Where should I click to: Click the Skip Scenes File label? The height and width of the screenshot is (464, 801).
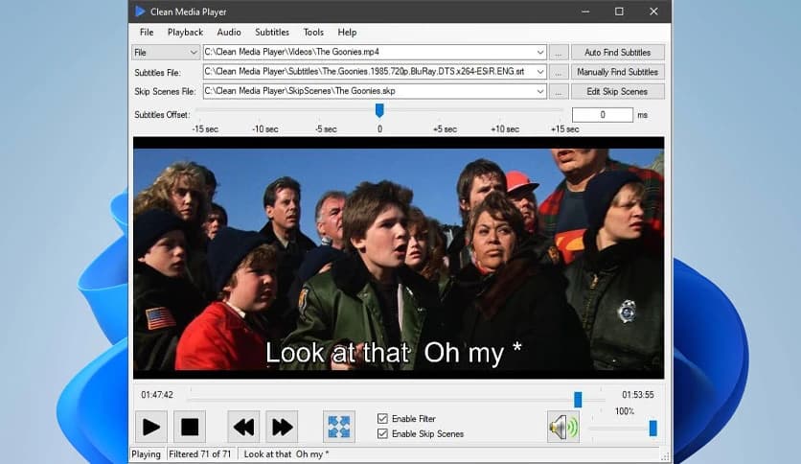tap(165, 91)
